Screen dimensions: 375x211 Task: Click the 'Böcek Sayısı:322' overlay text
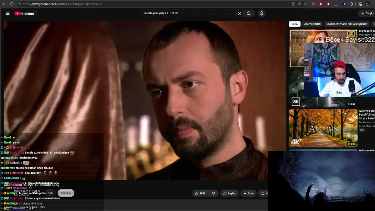point(350,40)
